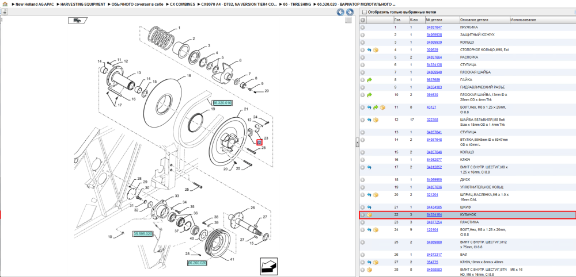
Task: Open 66.260.020 reference label on diagram
Action: (x=197, y=263)
